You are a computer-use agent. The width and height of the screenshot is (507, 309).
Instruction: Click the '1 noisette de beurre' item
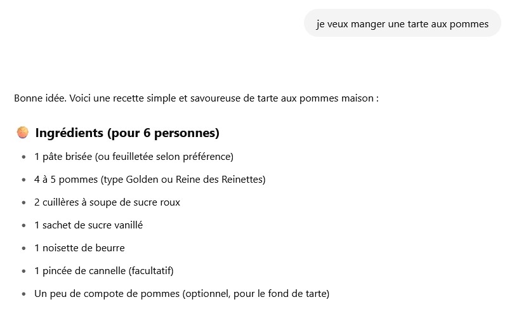tap(79, 248)
